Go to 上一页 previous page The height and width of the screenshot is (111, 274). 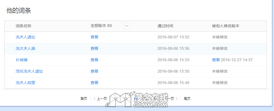coord(100,99)
